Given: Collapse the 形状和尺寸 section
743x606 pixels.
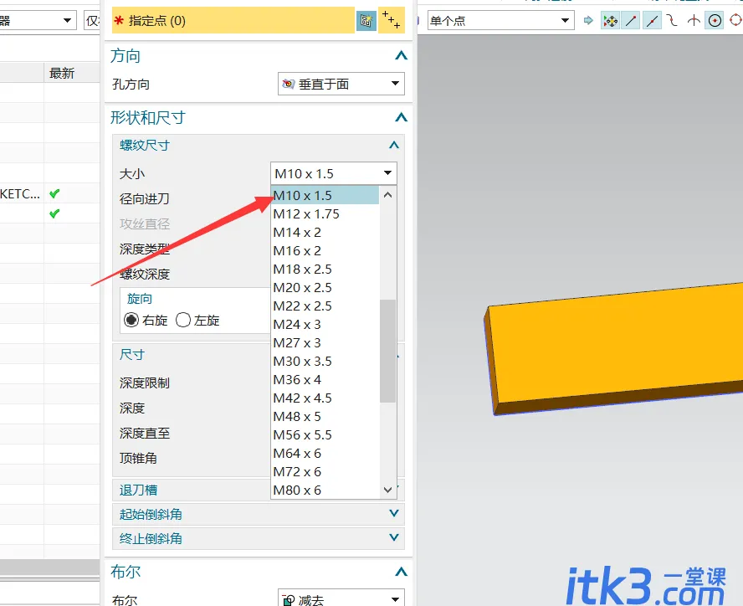Looking at the screenshot, I should (401, 117).
